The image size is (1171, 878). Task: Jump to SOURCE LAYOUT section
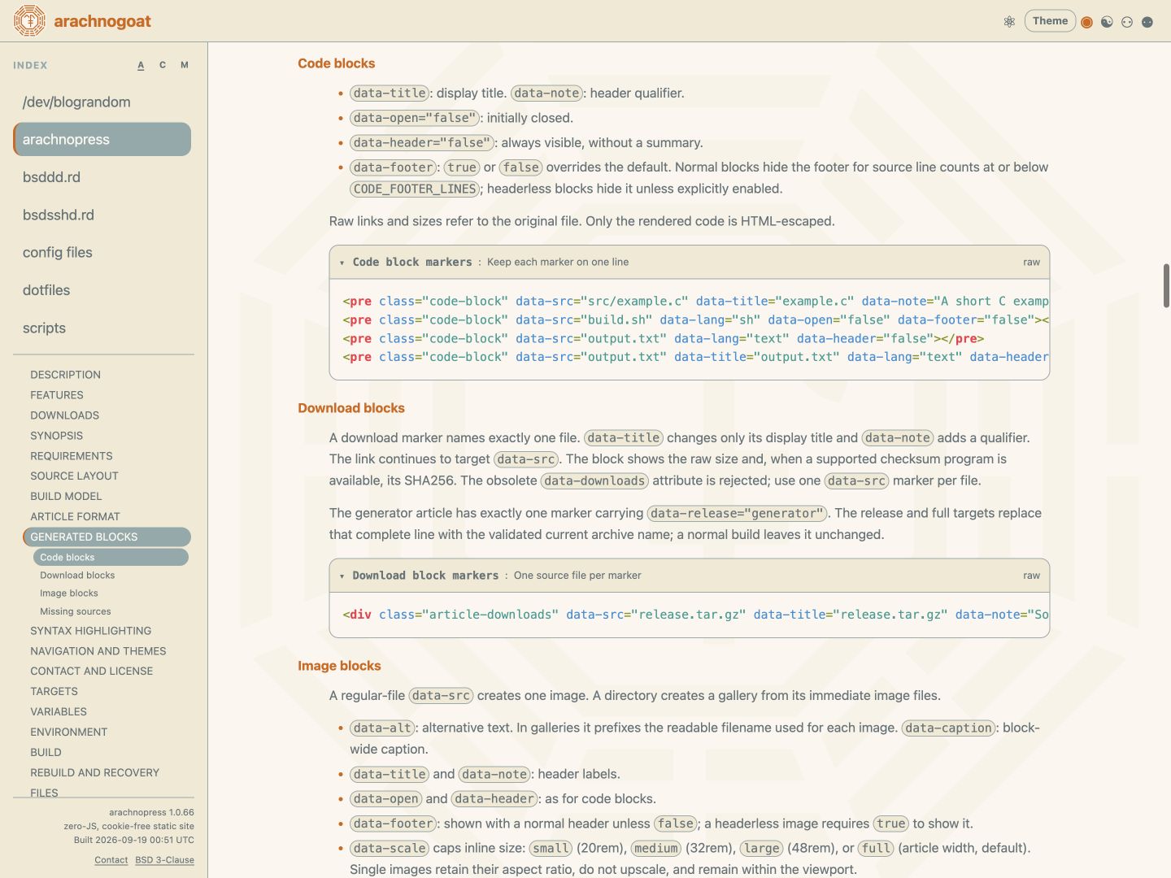74,476
